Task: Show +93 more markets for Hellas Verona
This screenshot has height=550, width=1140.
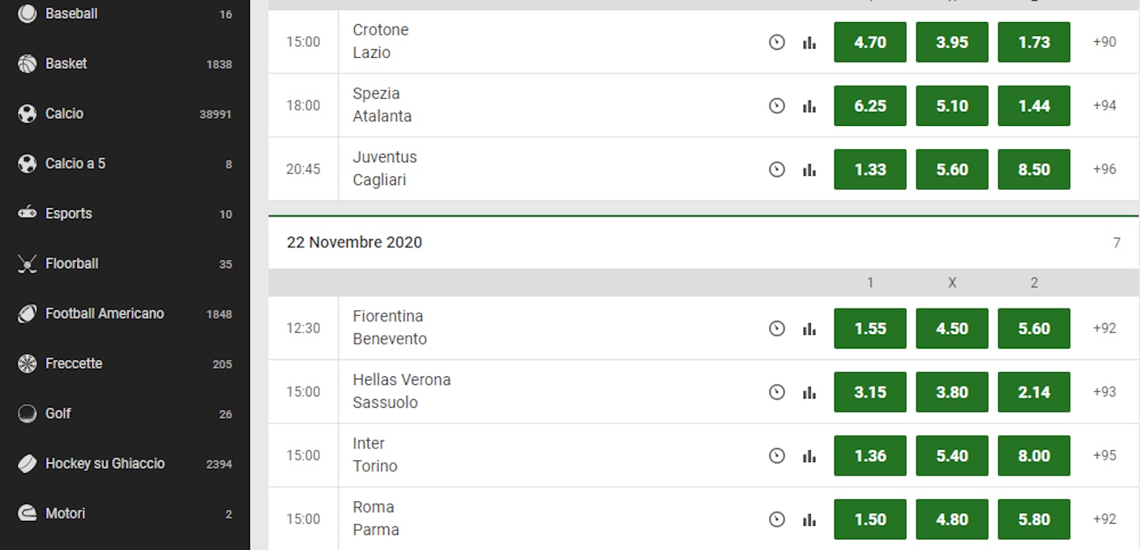Action: 1104,392
